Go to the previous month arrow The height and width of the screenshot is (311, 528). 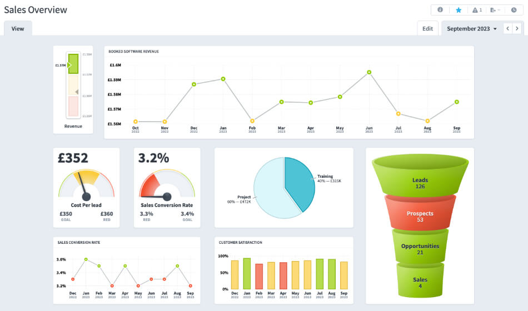click(x=507, y=28)
